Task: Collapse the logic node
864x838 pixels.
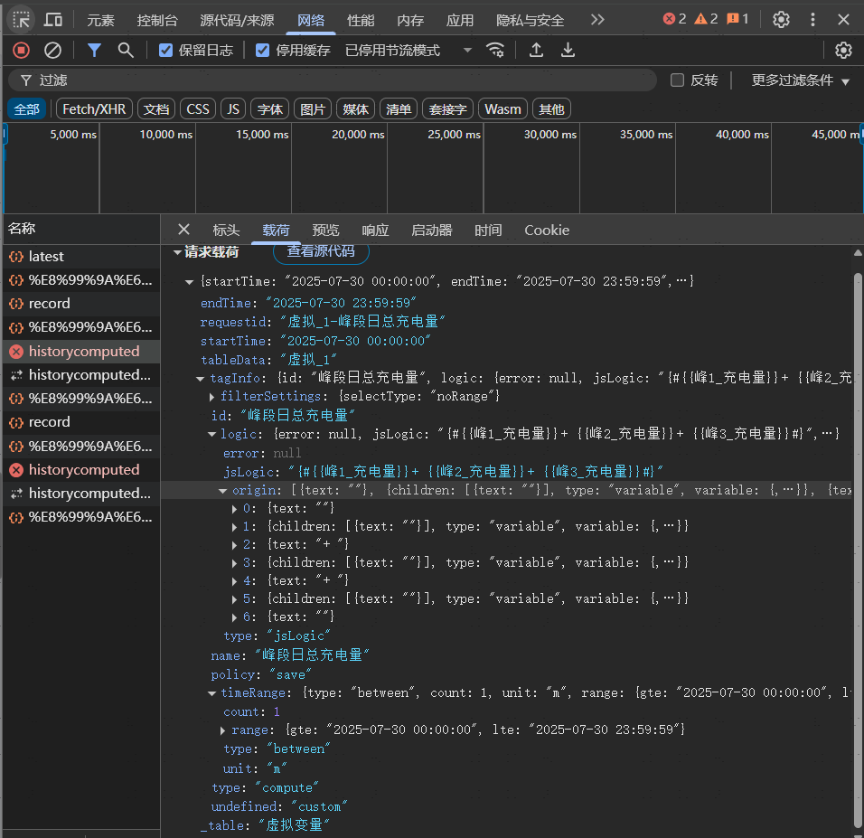Action: pos(211,435)
